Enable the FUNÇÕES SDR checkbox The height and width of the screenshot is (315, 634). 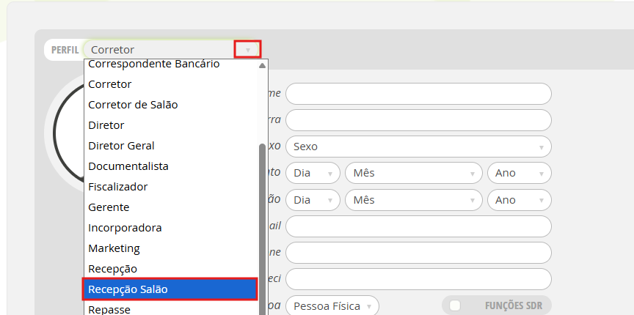pyautogui.click(x=455, y=305)
